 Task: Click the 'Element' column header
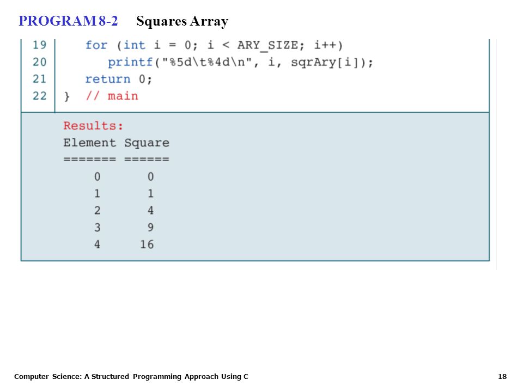[x=90, y=143]
